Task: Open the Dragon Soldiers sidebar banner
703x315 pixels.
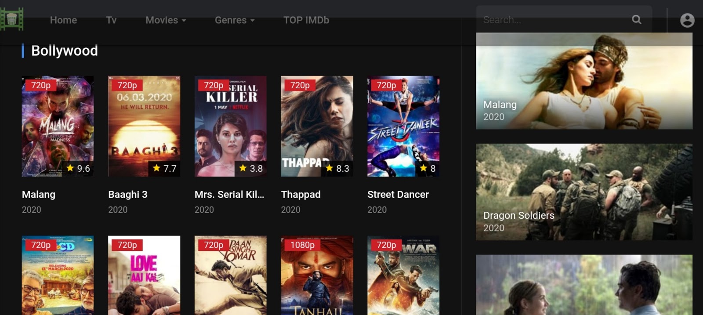Action: (584, 192)
